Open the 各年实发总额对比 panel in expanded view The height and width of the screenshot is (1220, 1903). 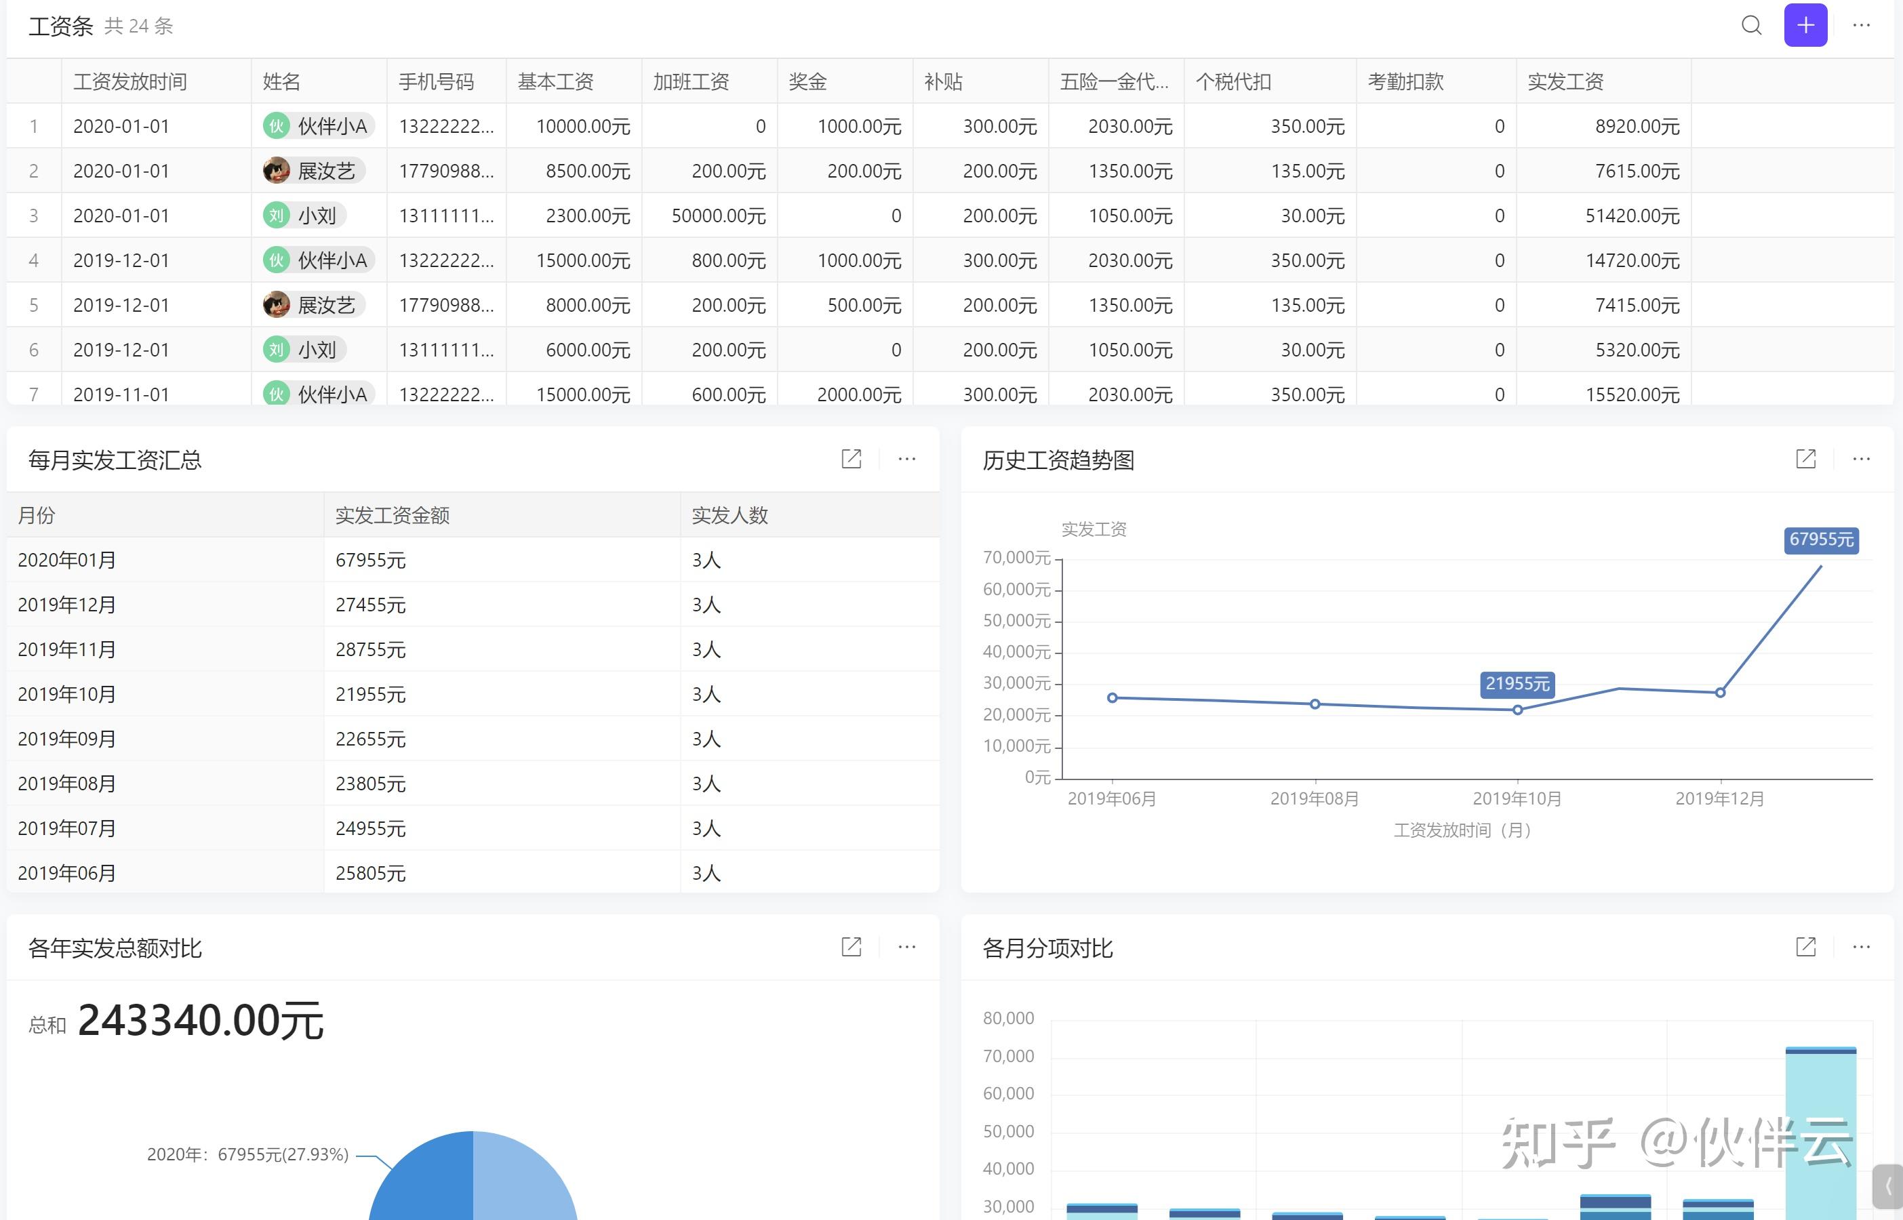[851, 947]
